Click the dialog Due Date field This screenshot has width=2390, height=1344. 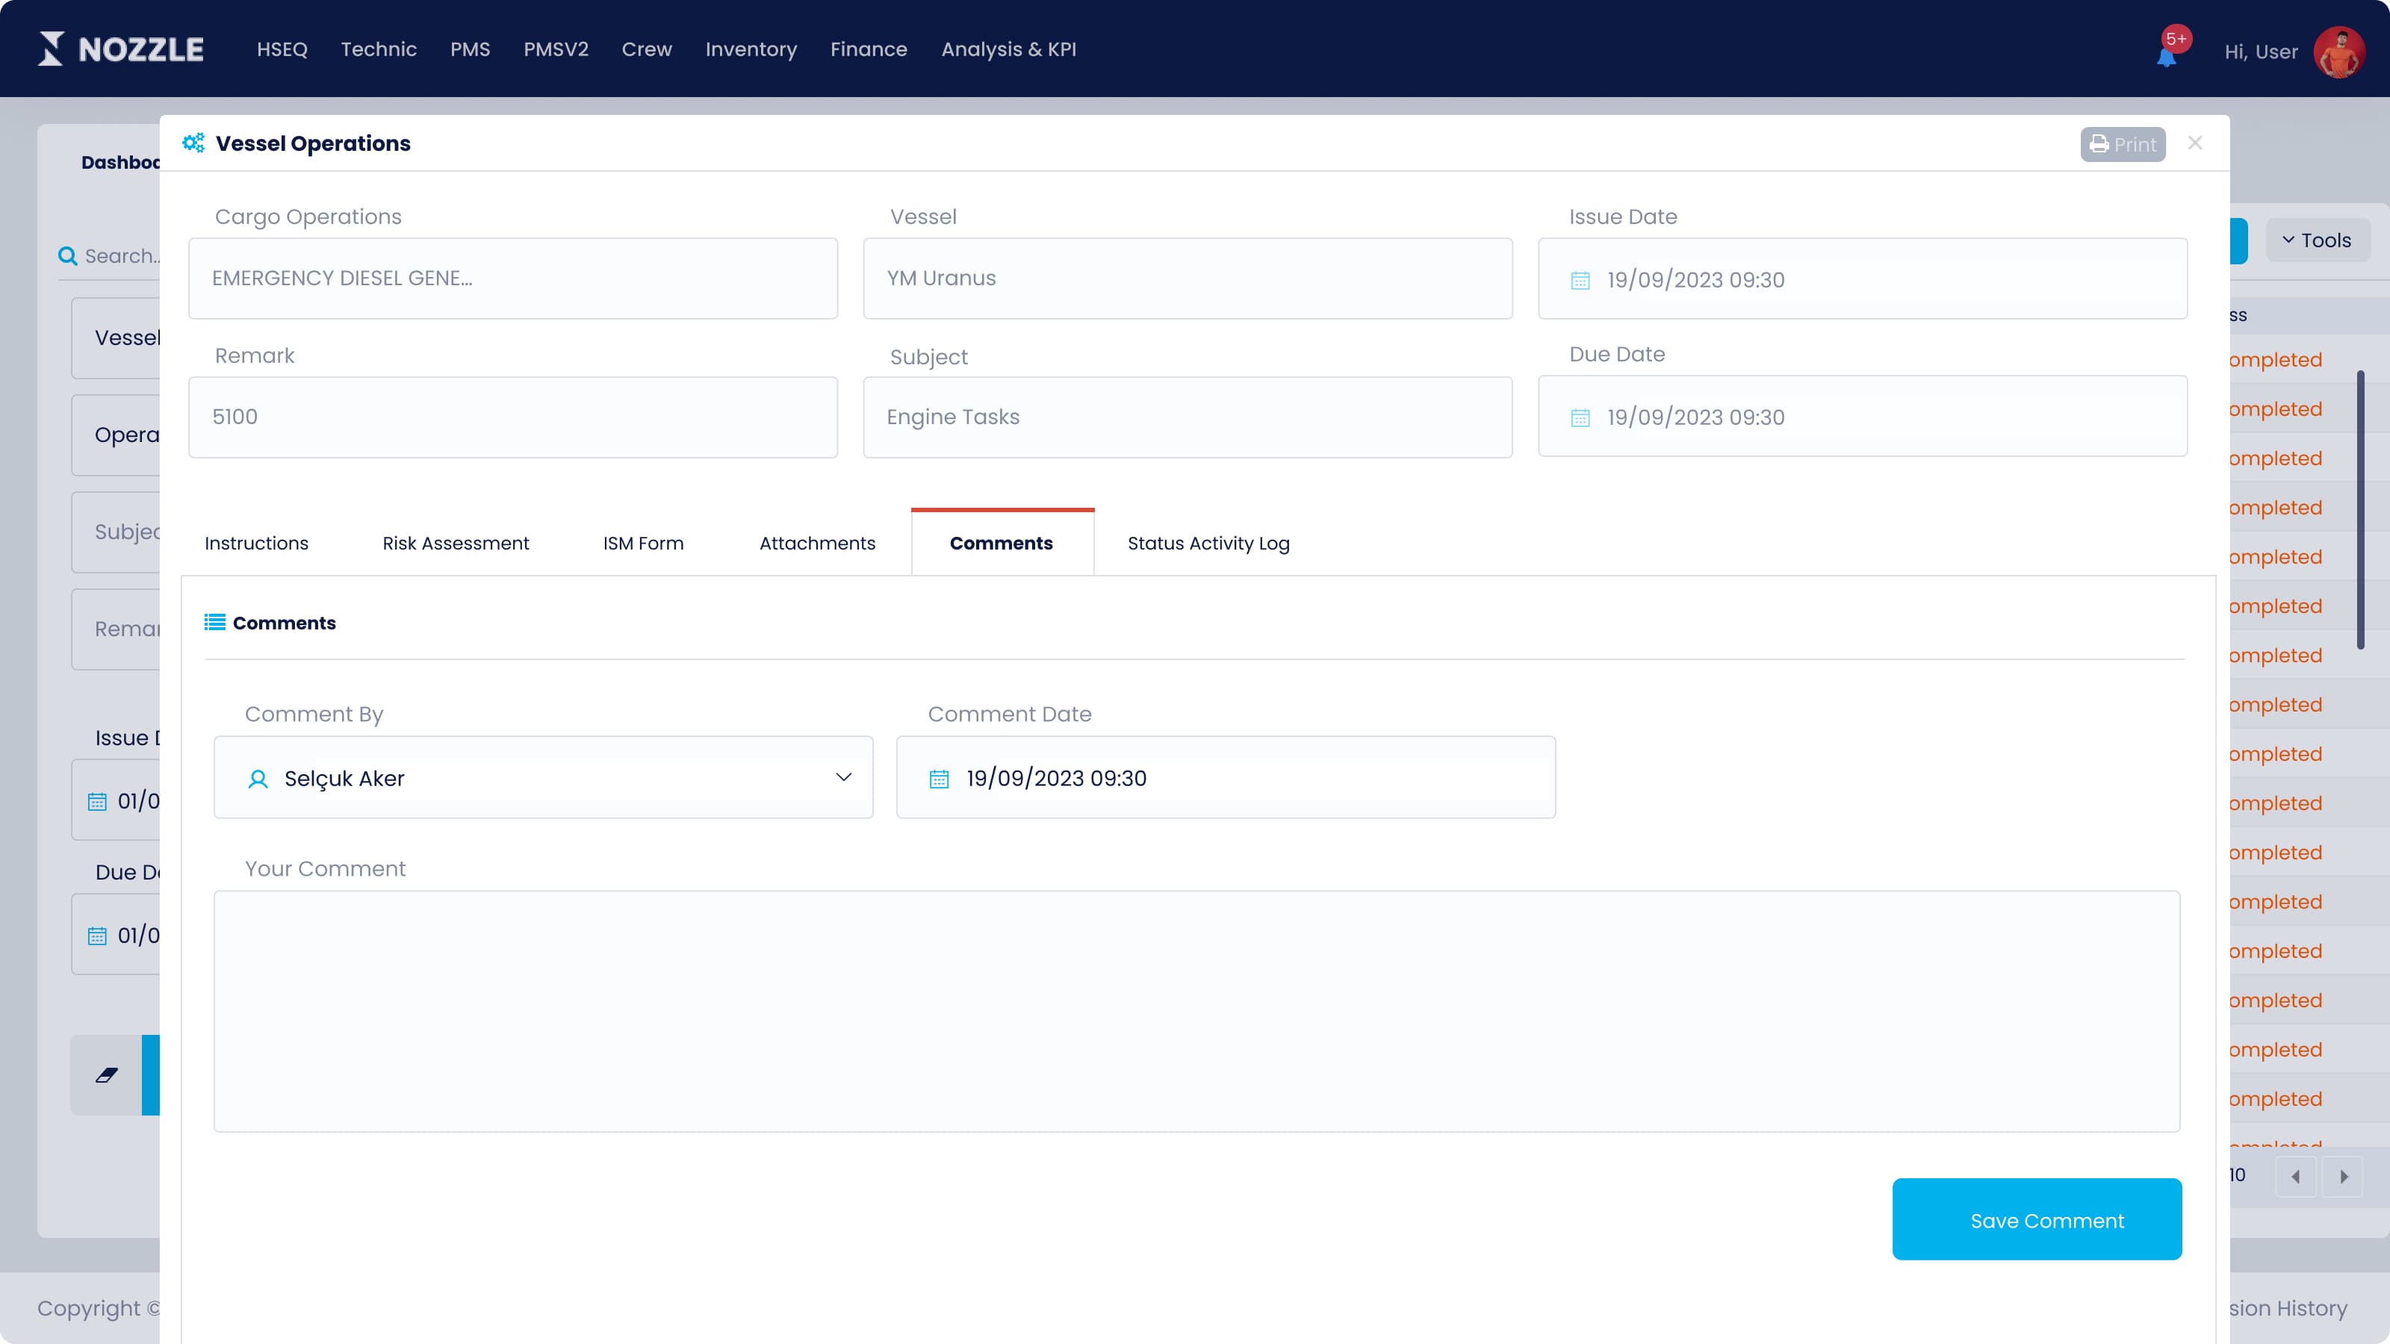point(1862,417)
